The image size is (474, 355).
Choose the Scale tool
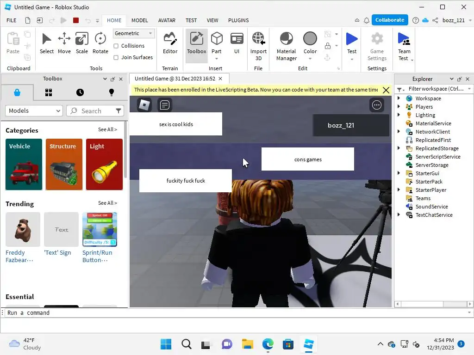tap(82, 43)
